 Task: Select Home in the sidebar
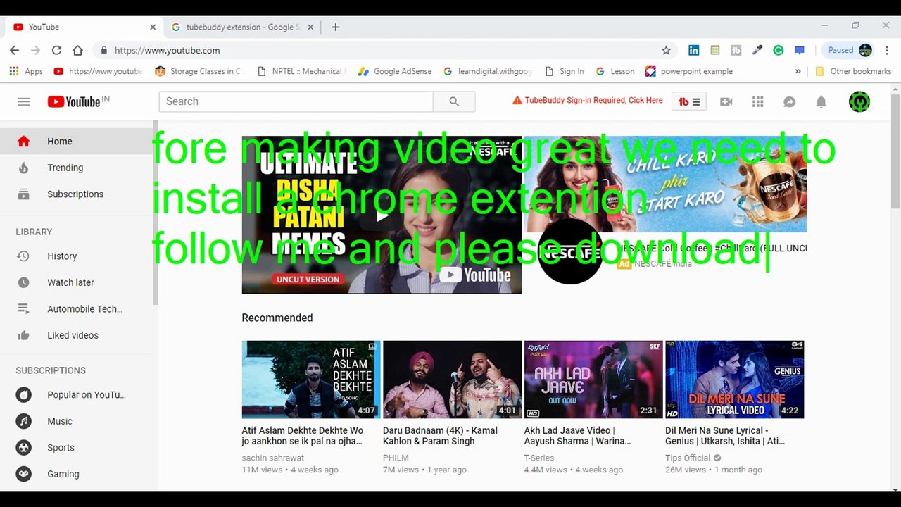click(76, 142)
